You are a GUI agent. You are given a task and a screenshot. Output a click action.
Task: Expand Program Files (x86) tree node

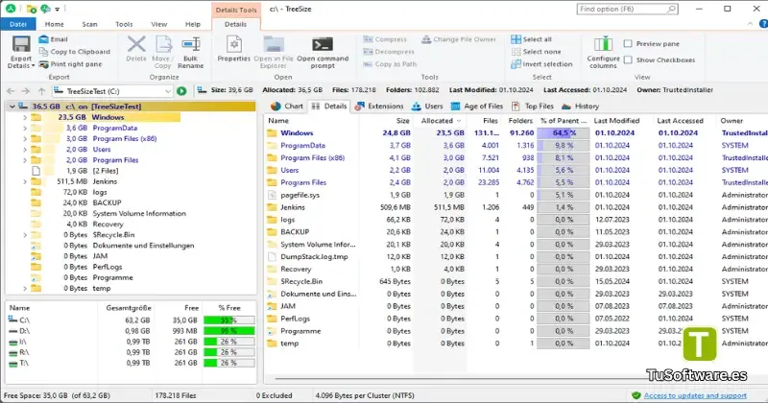click(x=25, y=138)
